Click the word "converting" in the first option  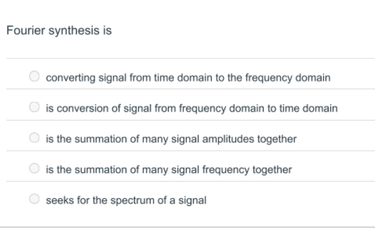[71, 78]
